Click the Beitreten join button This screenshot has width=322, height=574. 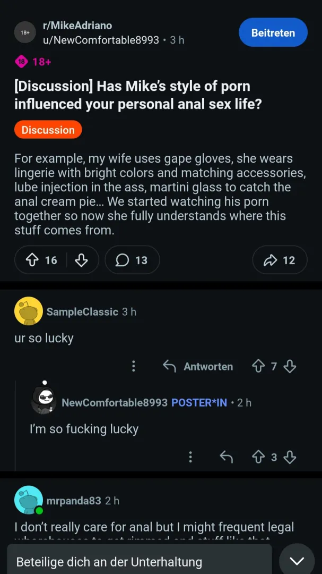tap(273, 32)
